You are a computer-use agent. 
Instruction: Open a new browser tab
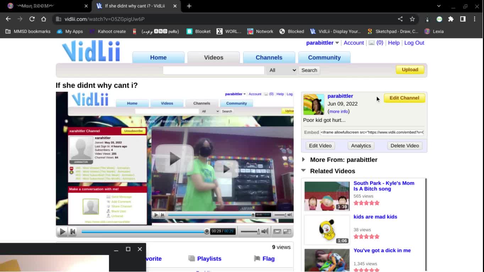(189, 6)
